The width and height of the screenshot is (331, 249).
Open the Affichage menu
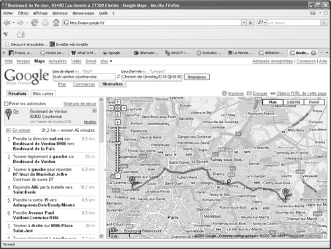pos(40,13)
